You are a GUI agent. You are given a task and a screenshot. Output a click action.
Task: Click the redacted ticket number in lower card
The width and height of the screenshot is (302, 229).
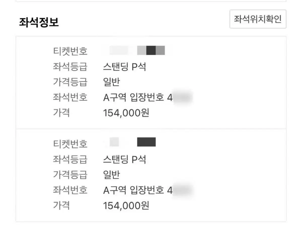point(146,142)
